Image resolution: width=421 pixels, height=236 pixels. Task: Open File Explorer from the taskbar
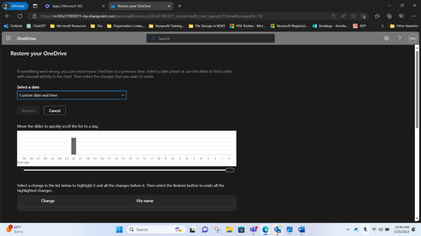coord(229,229)
